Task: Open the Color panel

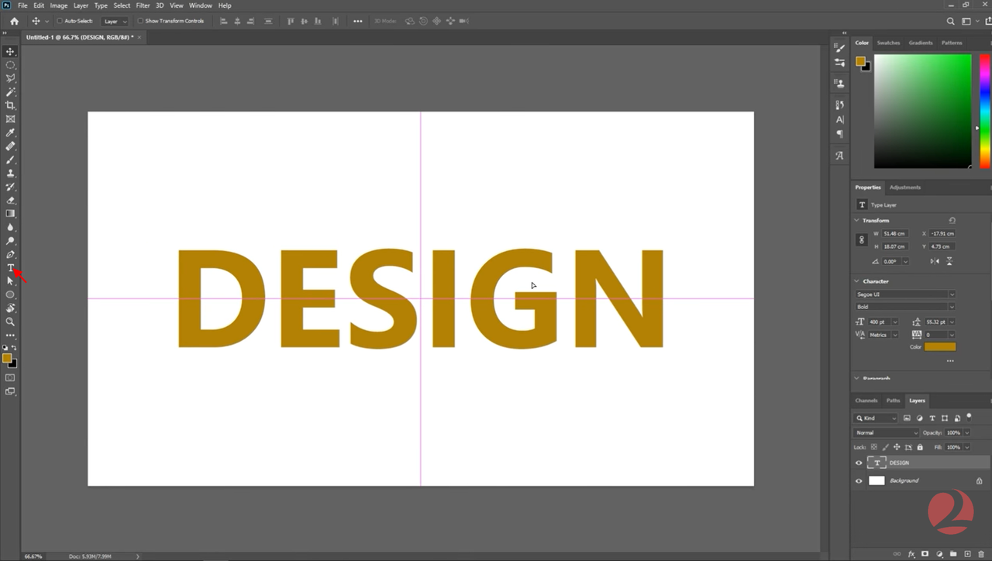Action: coord(861,43)
